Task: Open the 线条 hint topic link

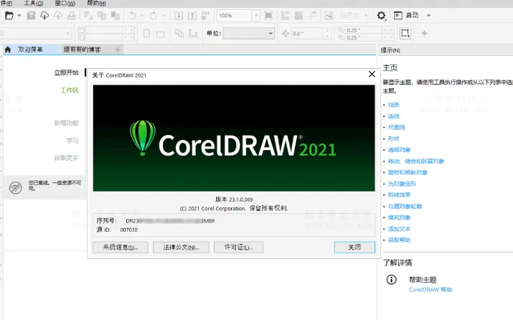Action: (394, 105)
